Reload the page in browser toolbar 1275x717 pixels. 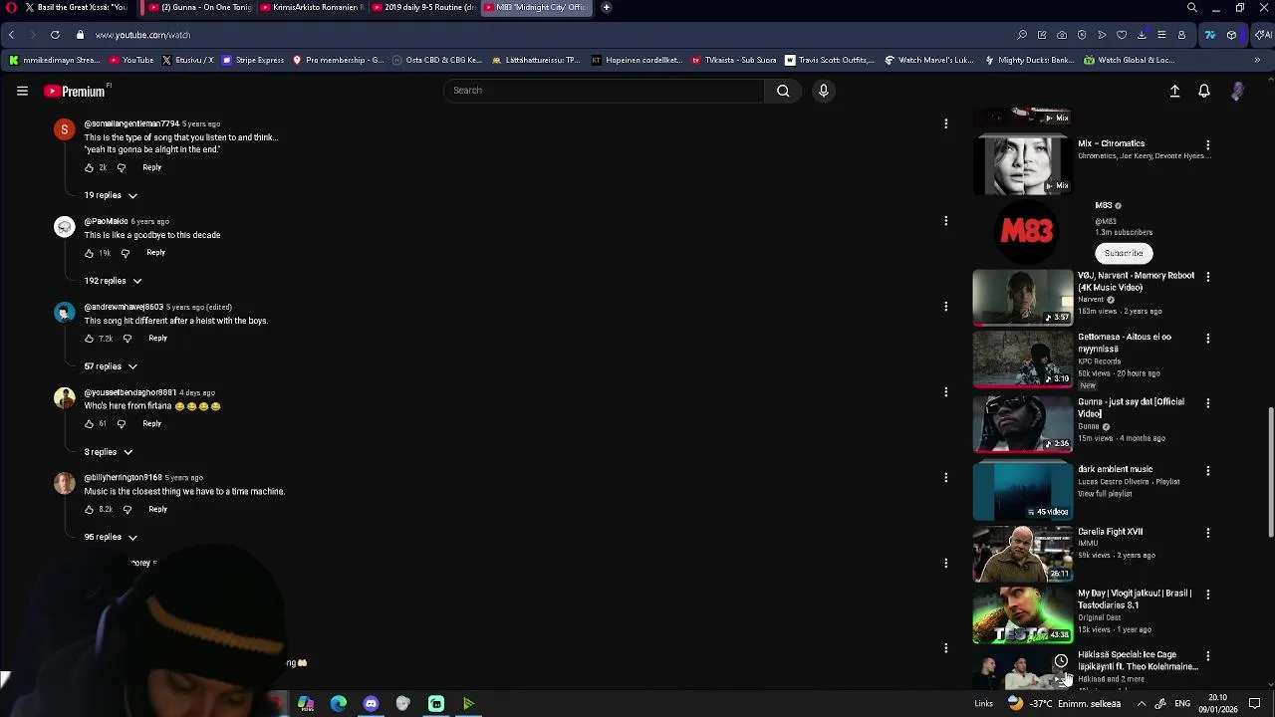click(x=55, y=35)
